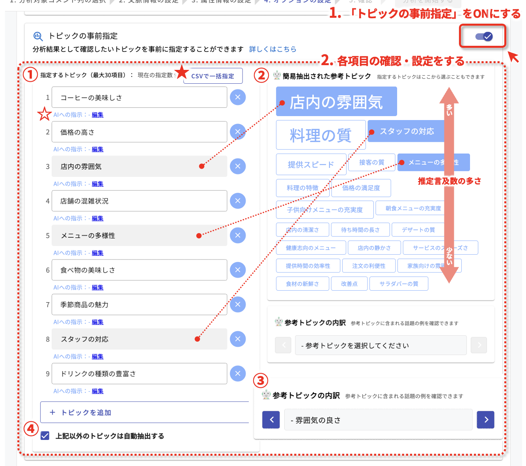The height and width of the screenshot is (466, 526).
Task: Uncheck 上記以外のトピックは自動抽出する checkbox
Action: 45,436
